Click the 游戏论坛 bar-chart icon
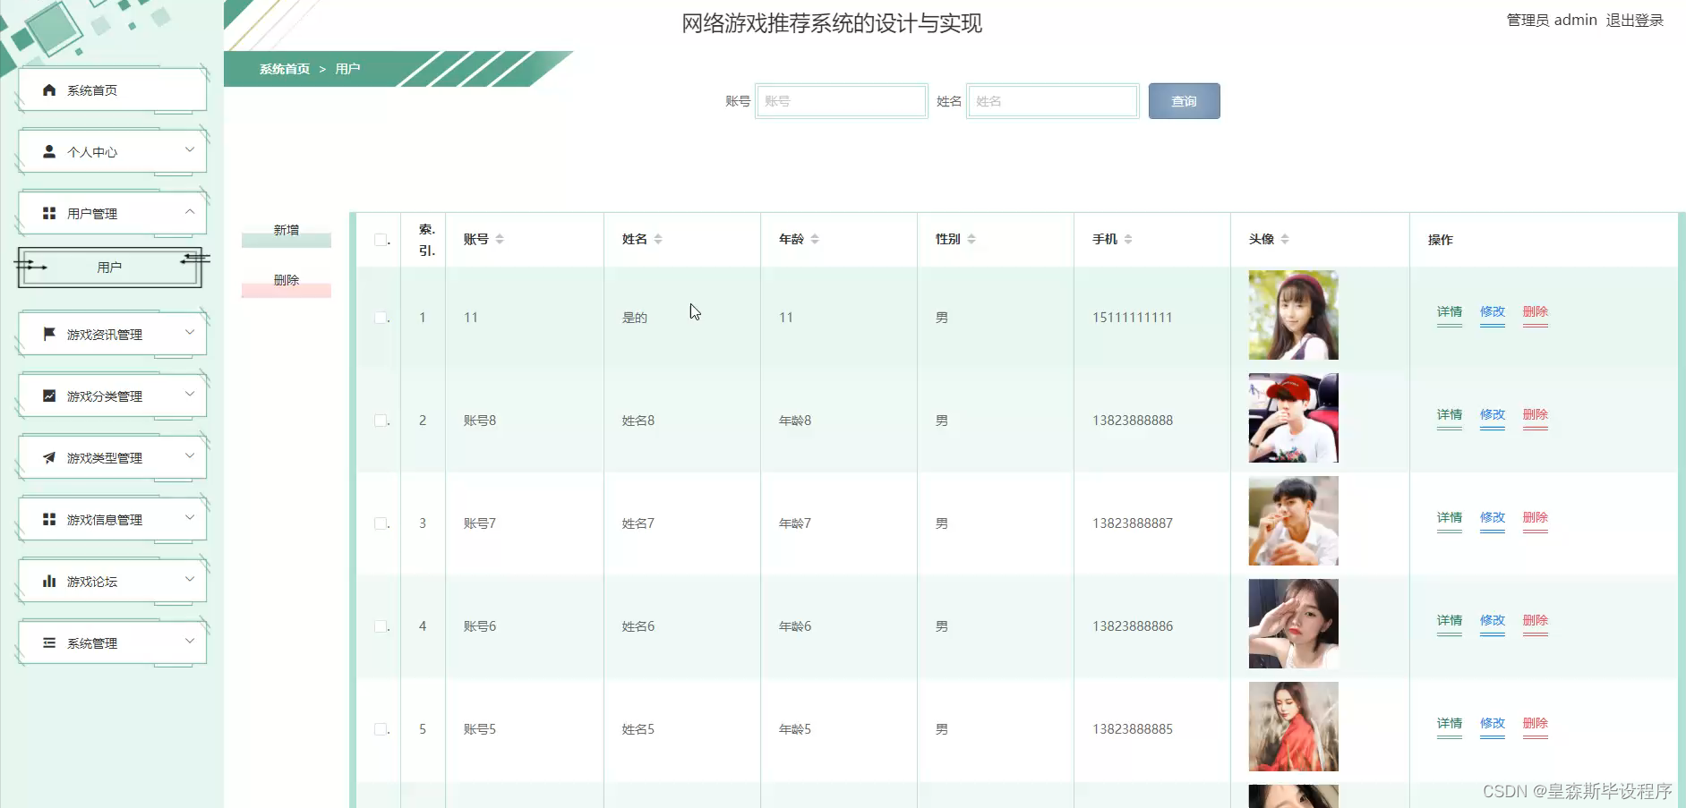Image resolution: width=1686 pixels, height=808 pixels. pos(47,580)
